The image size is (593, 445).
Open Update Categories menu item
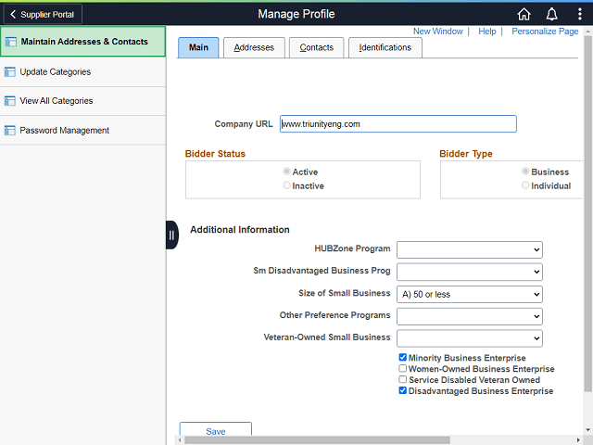(x=82, y=72)
